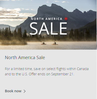Screen dimensions: 97x99
Task: Click the NORTH AMERICA text in the banner
Action: coord(47,19)
